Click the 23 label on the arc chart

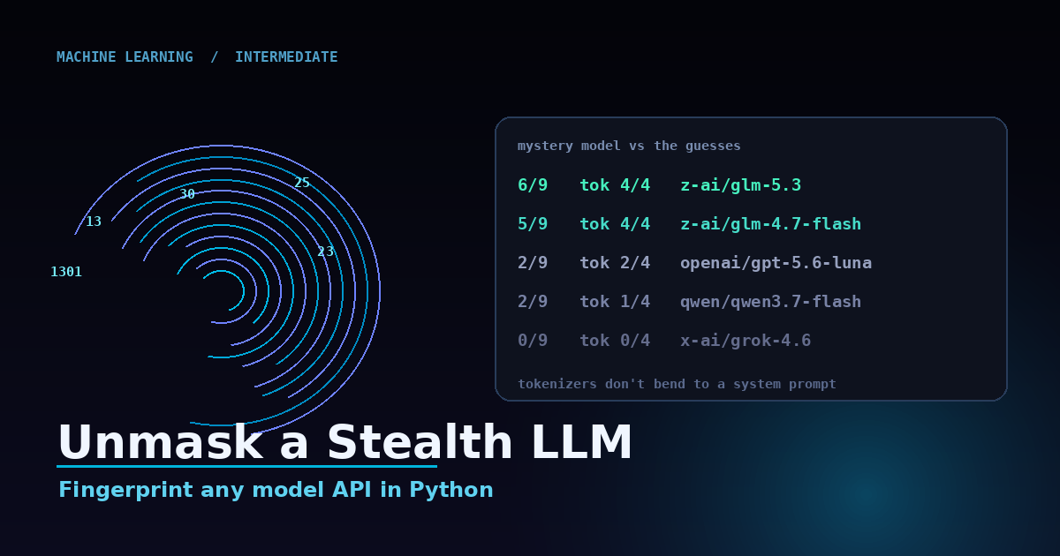point(326,252)
